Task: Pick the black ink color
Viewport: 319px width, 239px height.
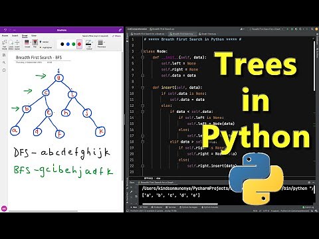Action: pyautogui.click(x=62, y=44)
